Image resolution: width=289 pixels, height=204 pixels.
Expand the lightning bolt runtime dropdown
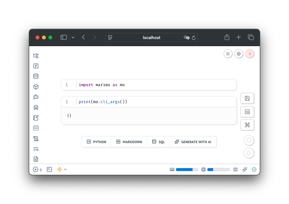click(62, 169)
